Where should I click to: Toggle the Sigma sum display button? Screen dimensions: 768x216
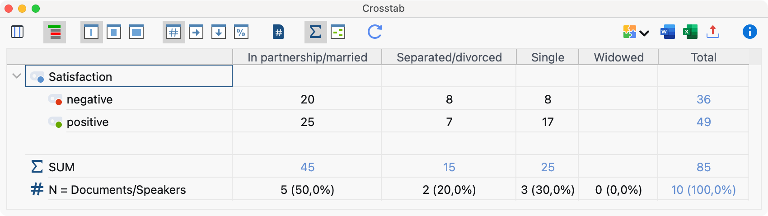coord(315,32)
